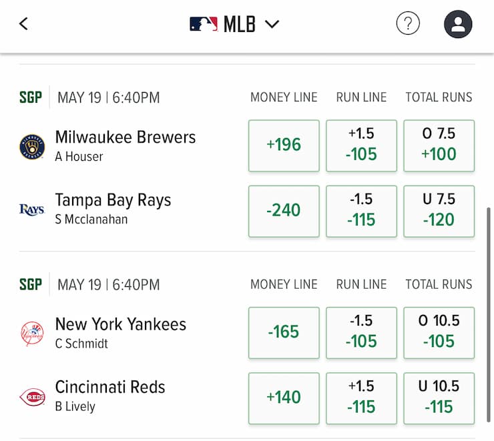Select Rays -240 money line bet
This screenshot has width=494, height=441.
[284, 211]
